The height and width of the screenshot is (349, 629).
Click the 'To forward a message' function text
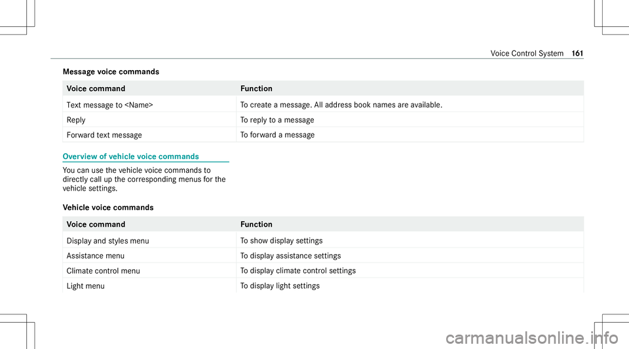click(x=277, y=135)
